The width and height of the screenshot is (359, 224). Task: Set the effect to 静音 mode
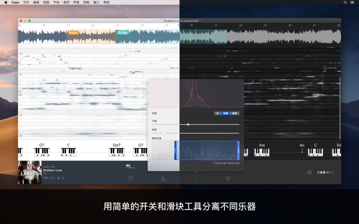point(236,113)
